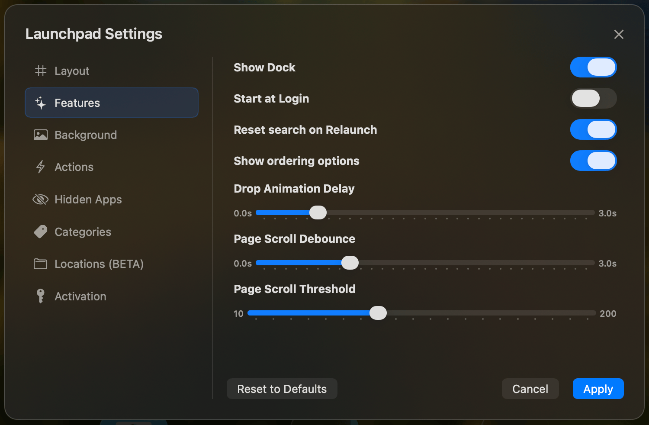Adjust the Drop Animation Delay slider
This screenshot has width=649, height=425.
pyautogui.click(x=318, y=212)
